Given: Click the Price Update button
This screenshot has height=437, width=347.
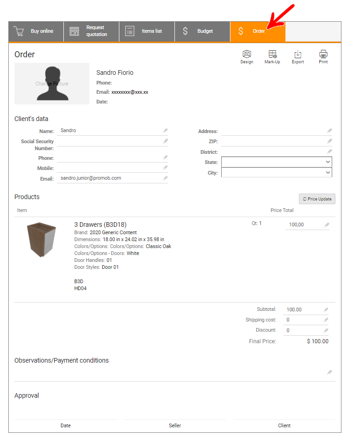Looking at the screenshot, I should [317, 199].
